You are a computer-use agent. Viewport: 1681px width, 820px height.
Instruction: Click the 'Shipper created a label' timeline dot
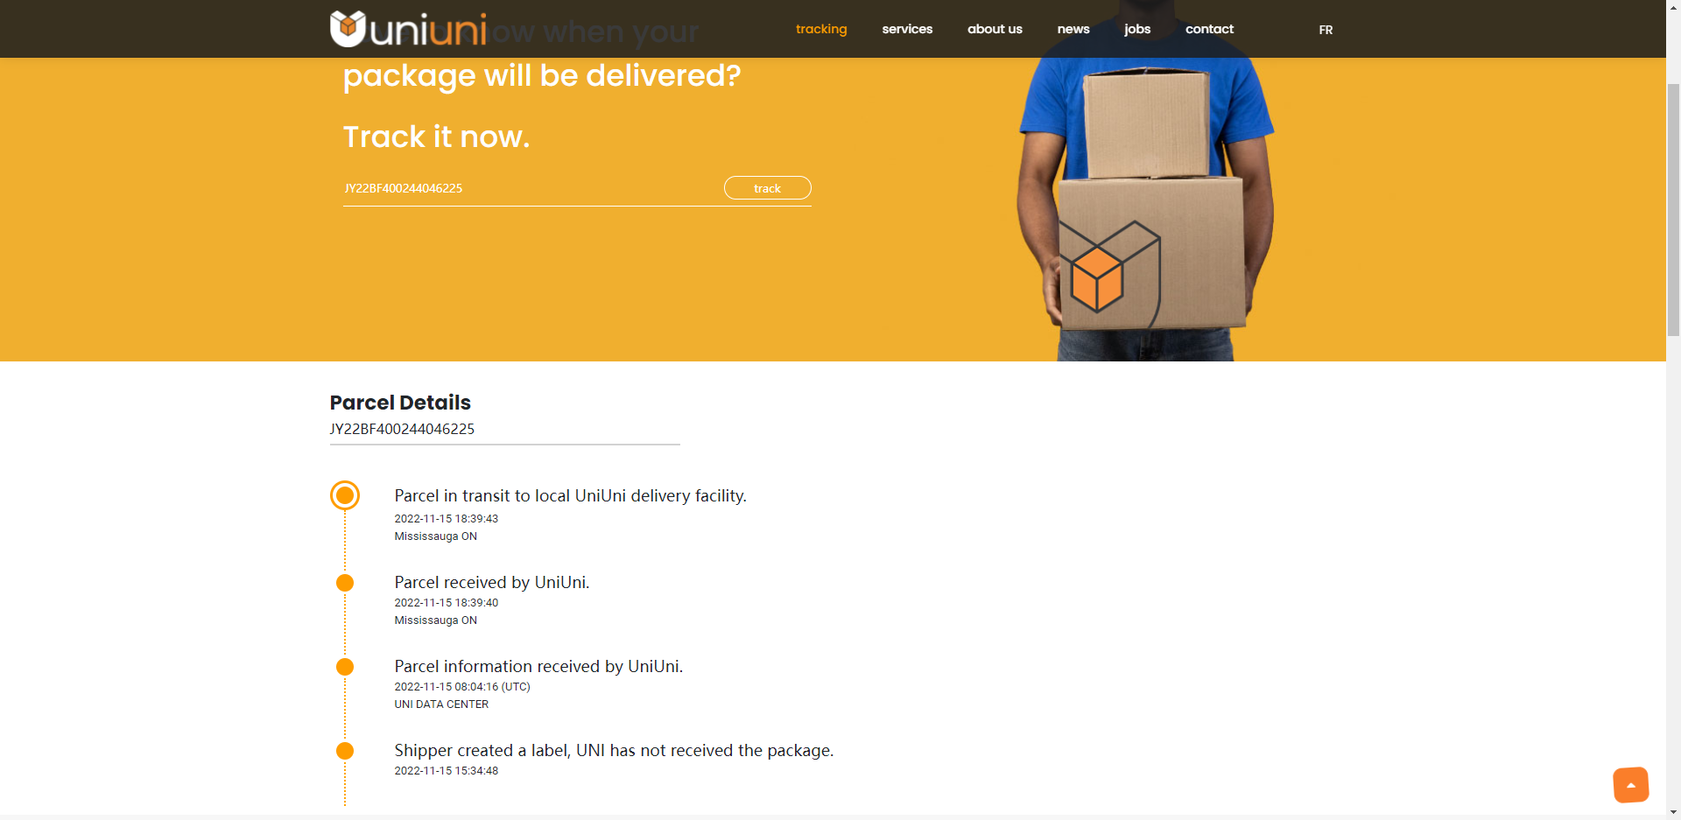(x=345, y=751)
